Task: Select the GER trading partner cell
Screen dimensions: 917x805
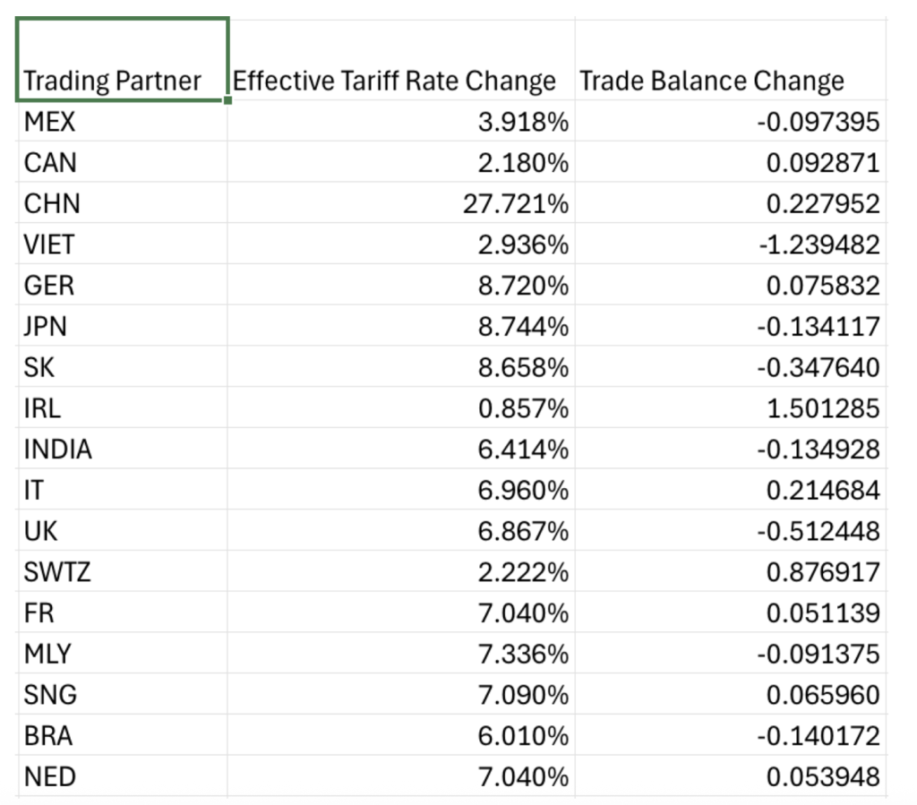Action: pos(123,286)
